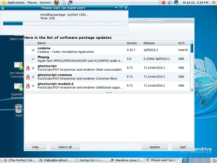Open the Upgrade Powerpack desktop icon
Screen dimensions: 217x163
(x=18, y=87)
